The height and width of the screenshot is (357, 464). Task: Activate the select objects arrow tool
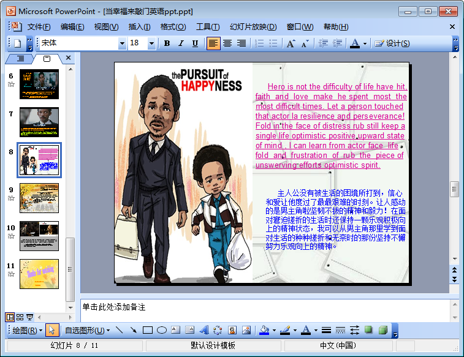(52, 330)
